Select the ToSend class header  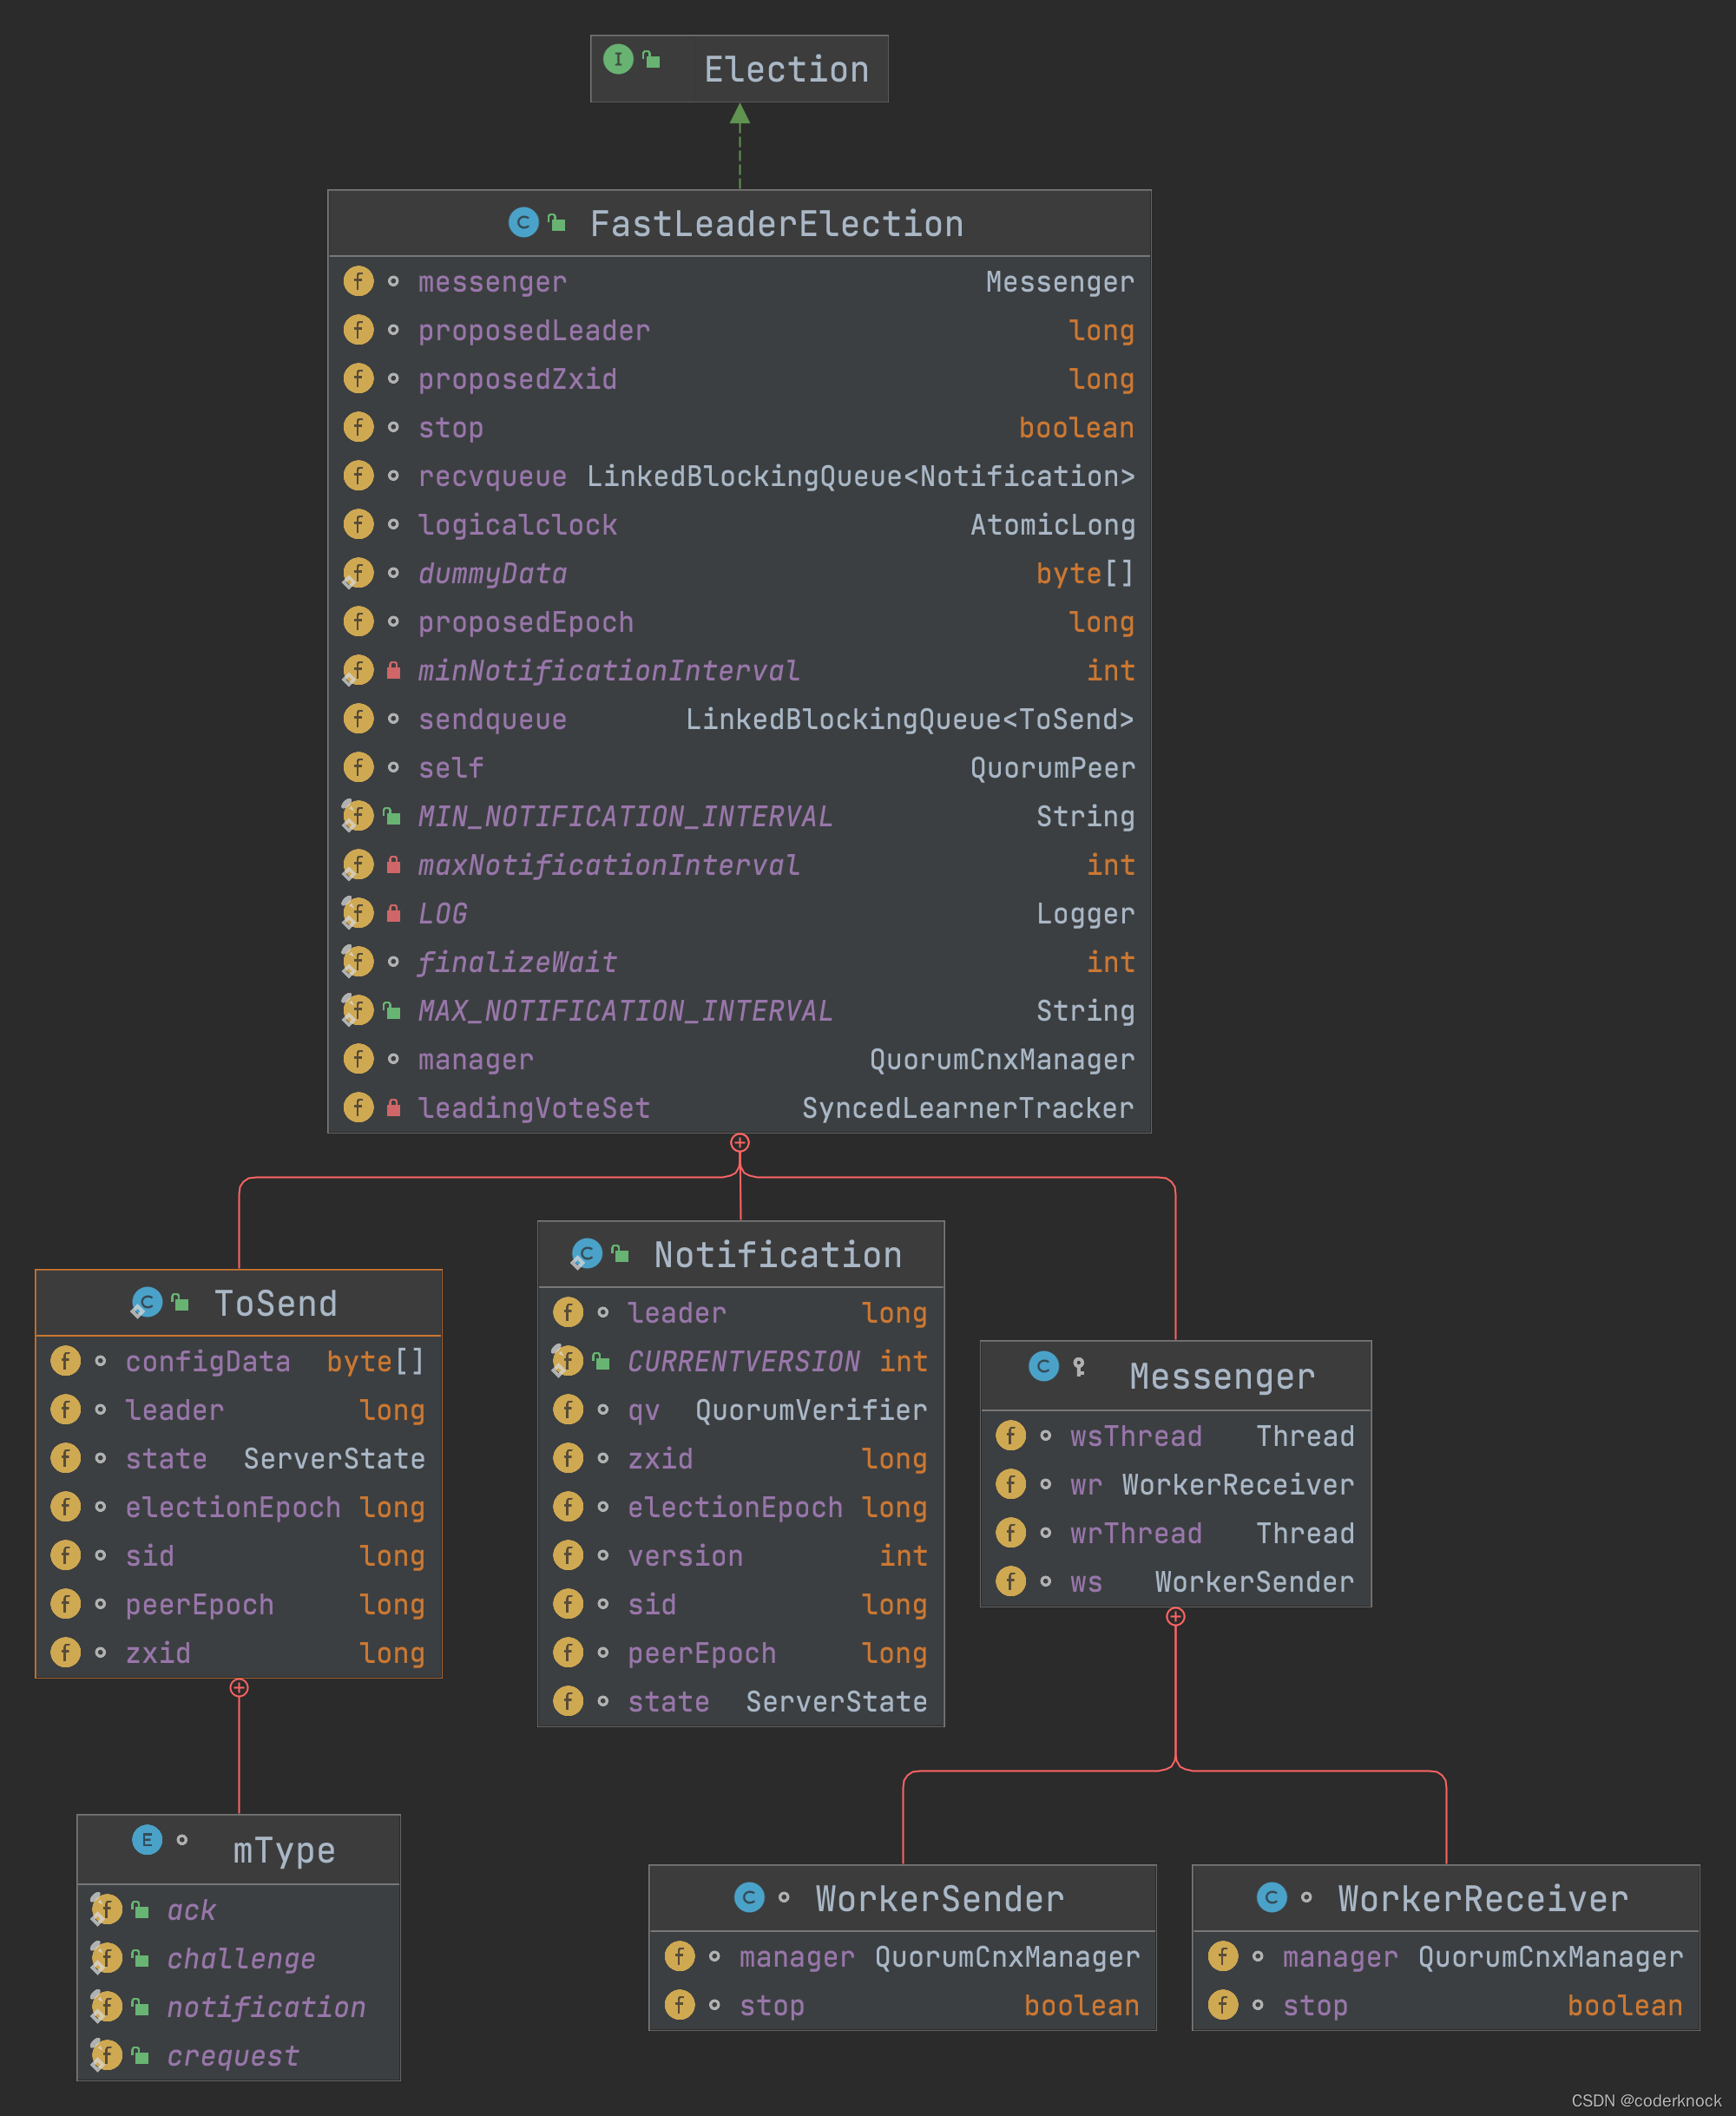pyautogui.click(x=275, y=1303)
